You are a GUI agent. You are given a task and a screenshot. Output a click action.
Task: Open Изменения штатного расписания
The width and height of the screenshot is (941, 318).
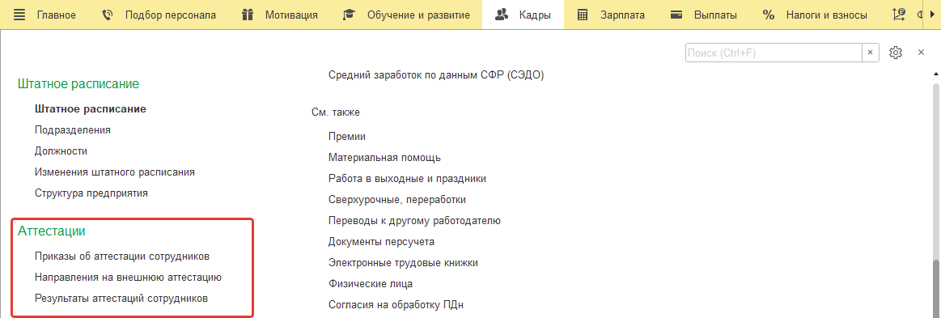pyautogui.click(x=115, y=172)
